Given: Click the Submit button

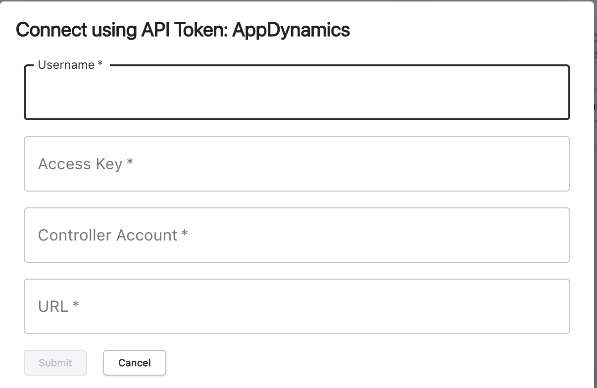Looking at the screenshot, I should (x=55, y=363).
